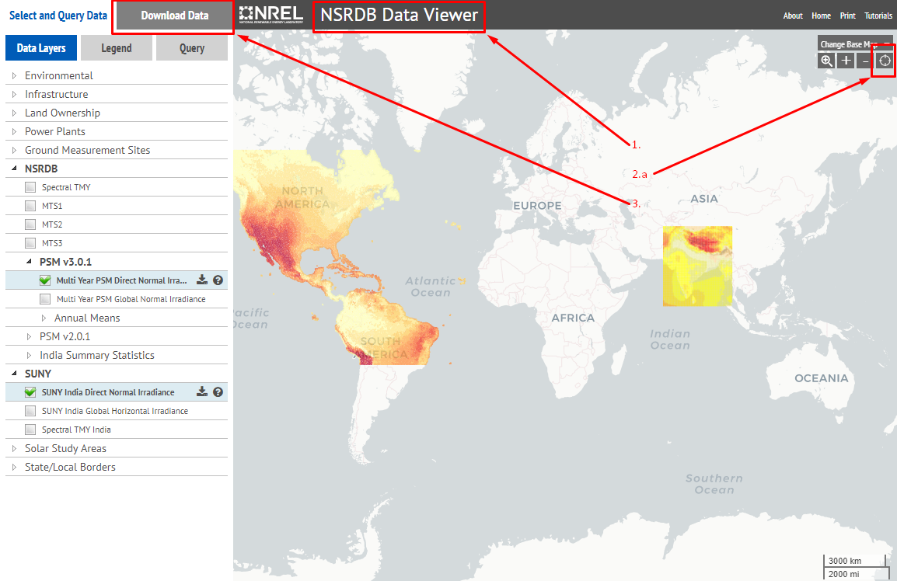This screenshot has width=897, height=581.
Task: Download SUNY India Direct Normal Irradiance layer
Action: click(202, 391)
